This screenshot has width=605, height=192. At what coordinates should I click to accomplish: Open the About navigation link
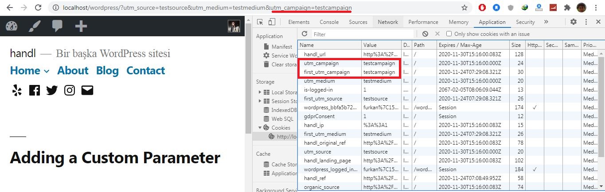click(x=73, y=71)
